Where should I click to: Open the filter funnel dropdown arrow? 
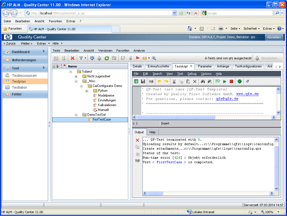click(x=85, y=58)
